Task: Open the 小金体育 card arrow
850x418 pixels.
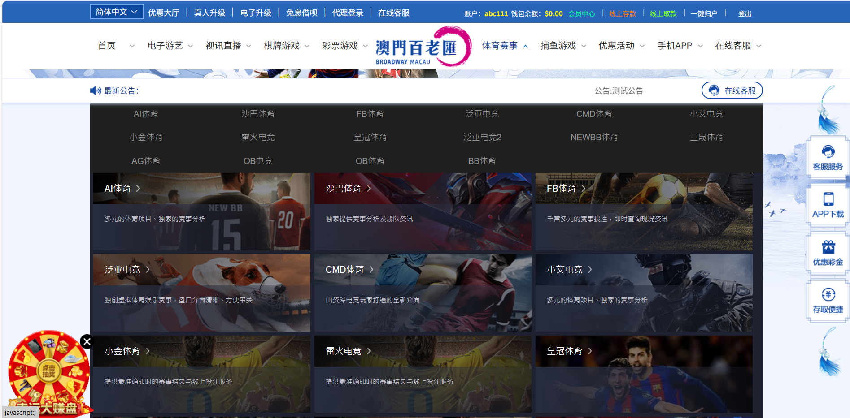Action: click(148, 351)
